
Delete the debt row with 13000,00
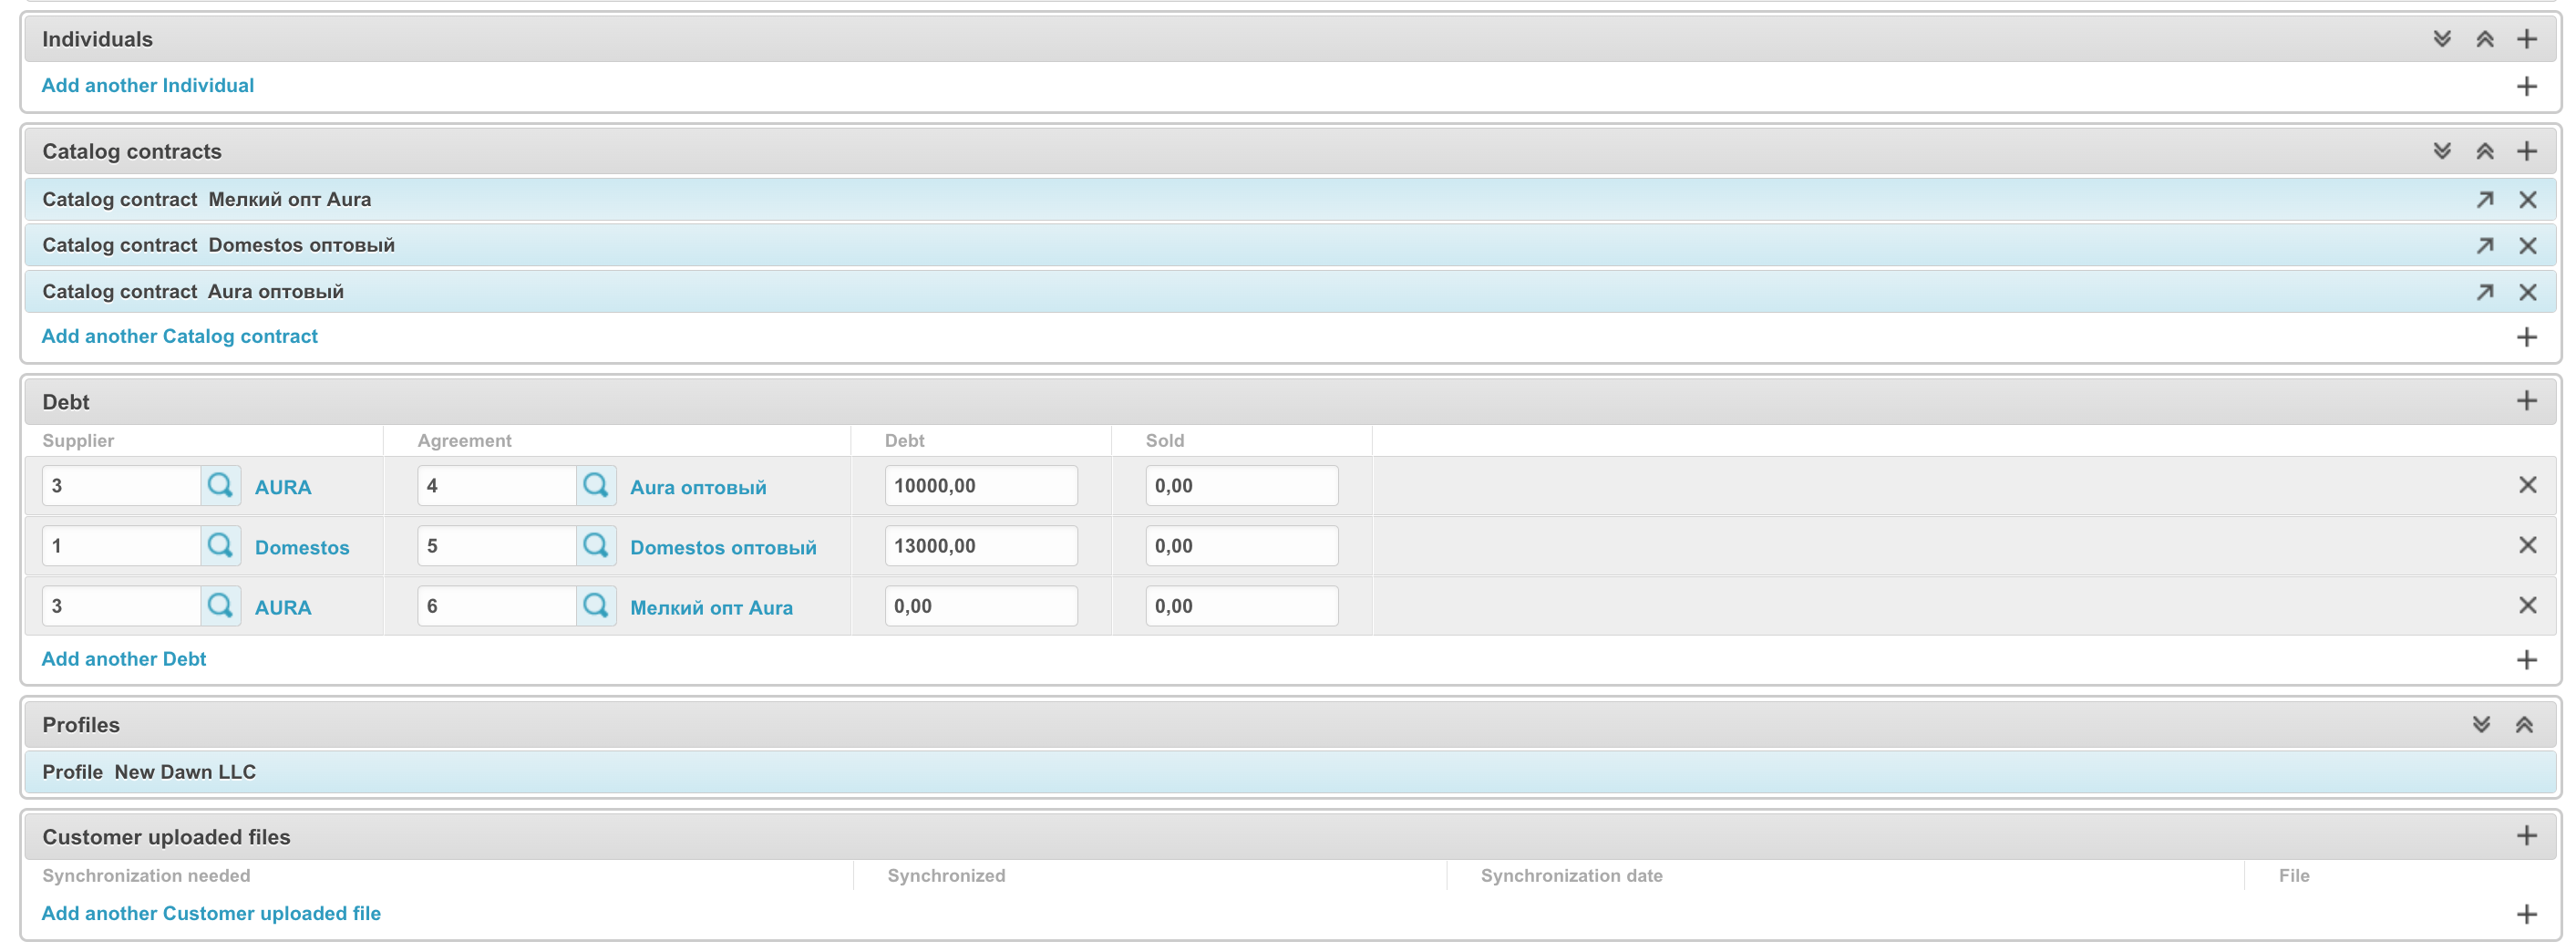tap(2527, 546)
